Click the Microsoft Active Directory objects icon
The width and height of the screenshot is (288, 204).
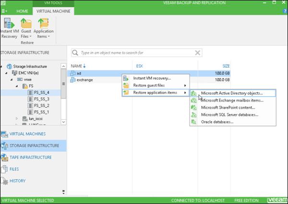(x=194, y=93)
